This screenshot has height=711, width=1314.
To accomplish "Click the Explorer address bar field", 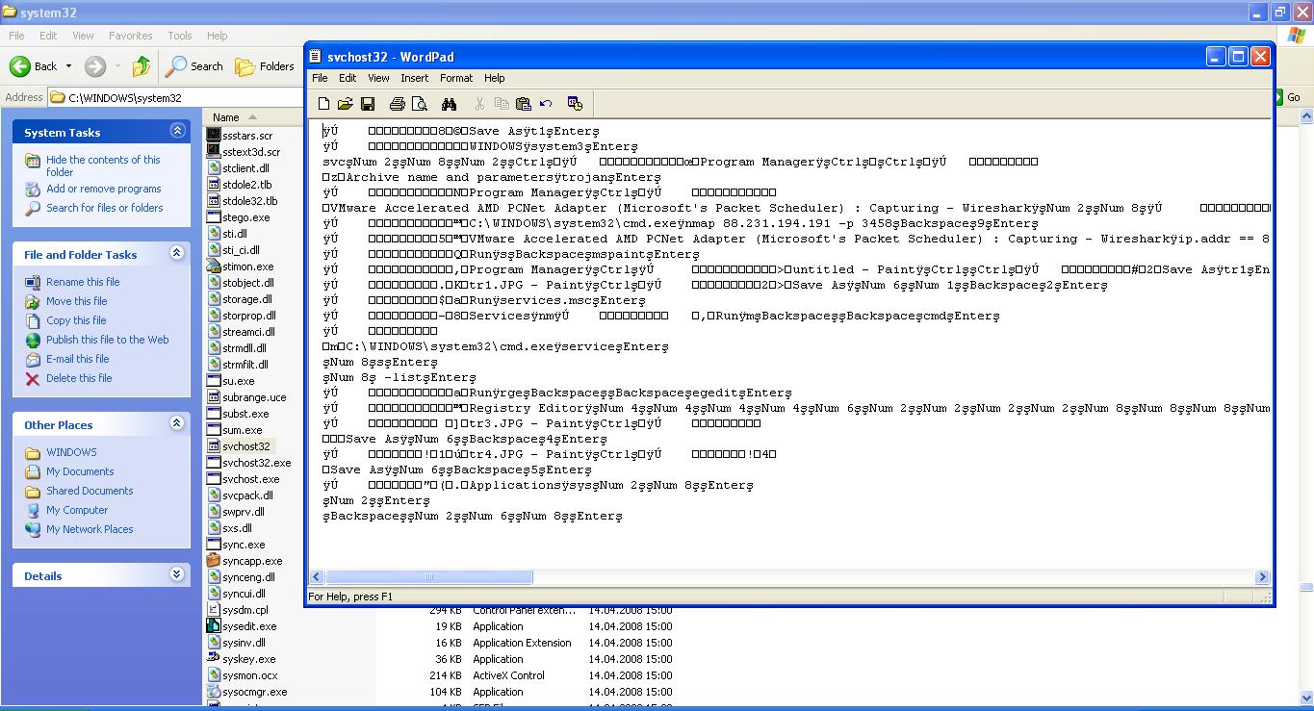I will 175,97.
